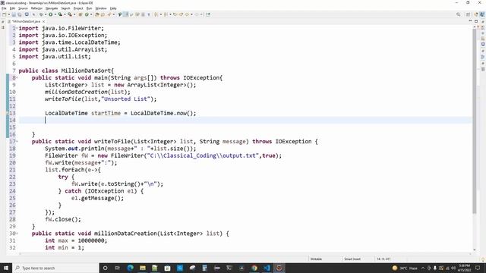Collapse the millionDataCreation fold at line 30

17,234
